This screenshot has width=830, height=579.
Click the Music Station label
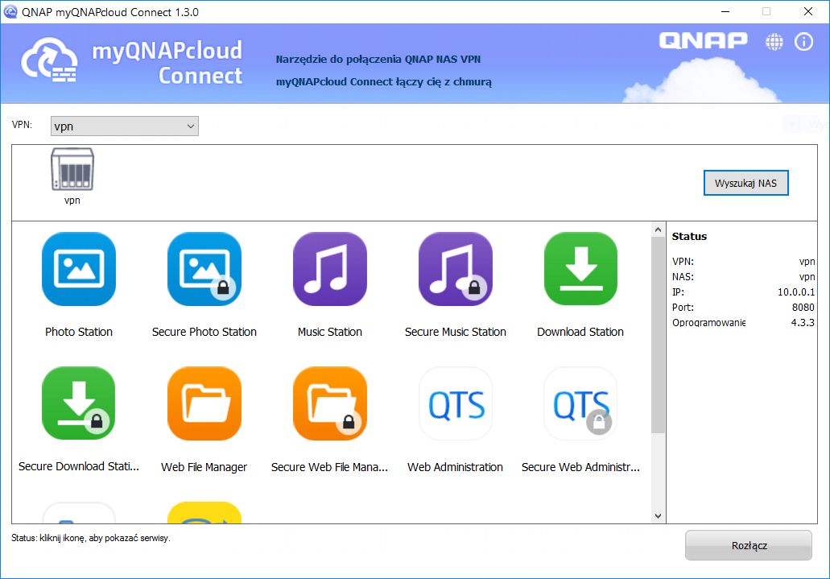point(330,332)
